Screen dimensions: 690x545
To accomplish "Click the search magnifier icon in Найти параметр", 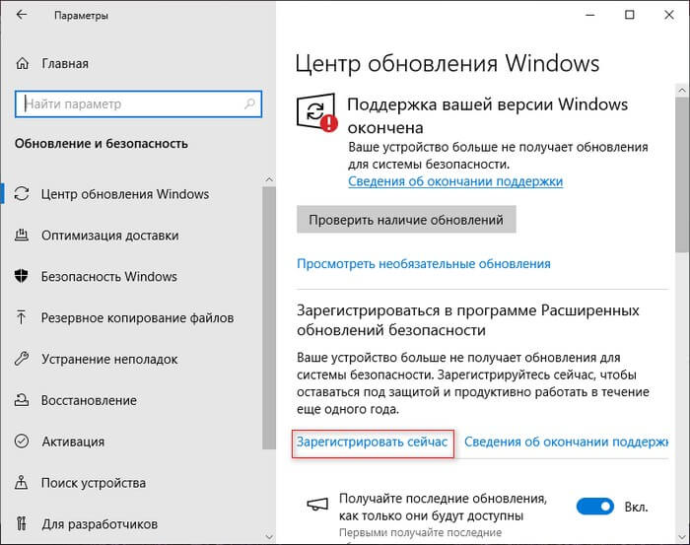I will tap(248, 103).
